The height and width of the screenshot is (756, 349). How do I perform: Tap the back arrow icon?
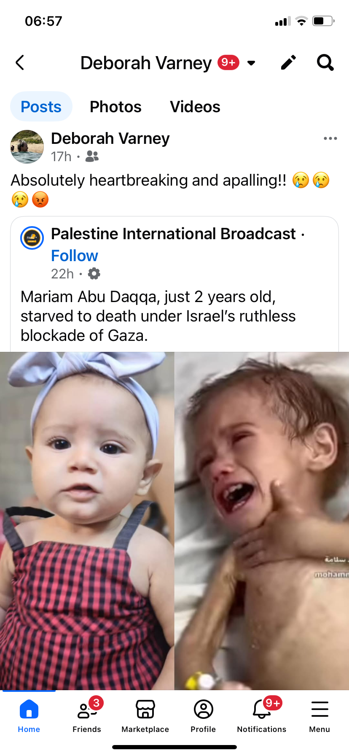[20, 63]
